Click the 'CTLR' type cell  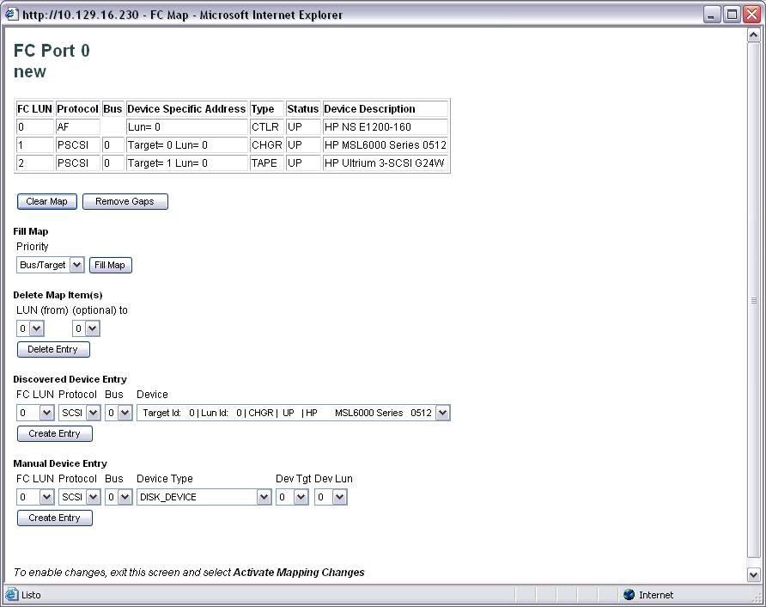267,127
